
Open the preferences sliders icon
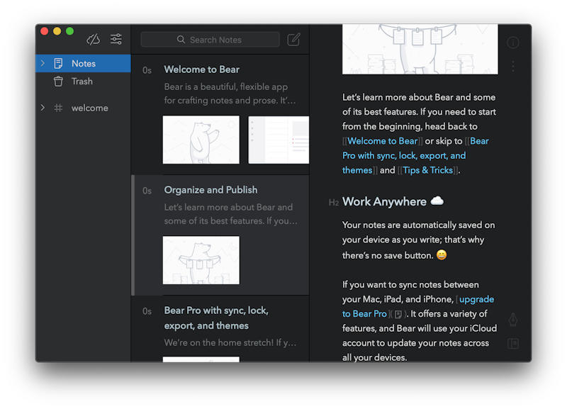coord(116,39)
